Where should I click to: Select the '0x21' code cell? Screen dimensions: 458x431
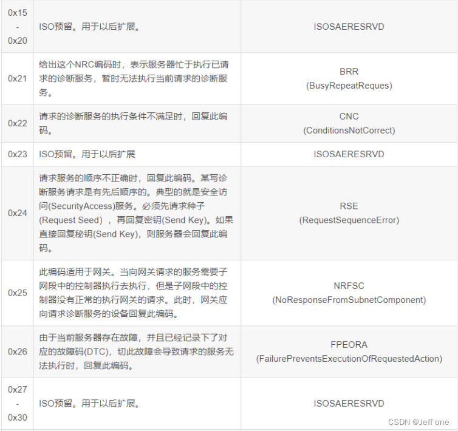click(18, 78)
